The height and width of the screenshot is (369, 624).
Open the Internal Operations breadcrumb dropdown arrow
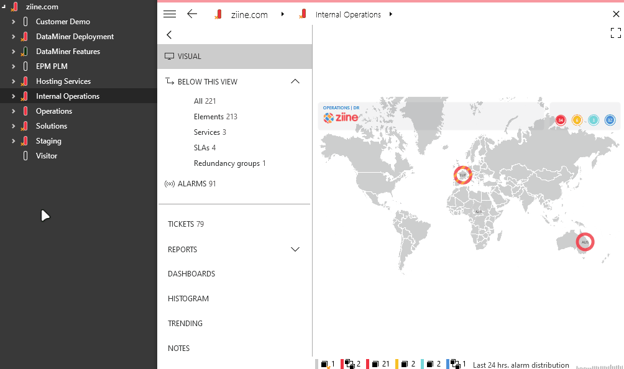[x=391, y=14]
